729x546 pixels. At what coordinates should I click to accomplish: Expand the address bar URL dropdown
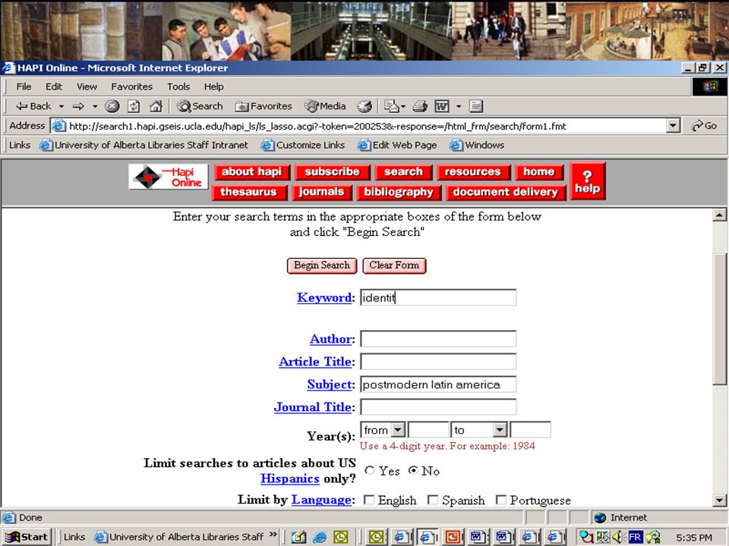point(674,126)
